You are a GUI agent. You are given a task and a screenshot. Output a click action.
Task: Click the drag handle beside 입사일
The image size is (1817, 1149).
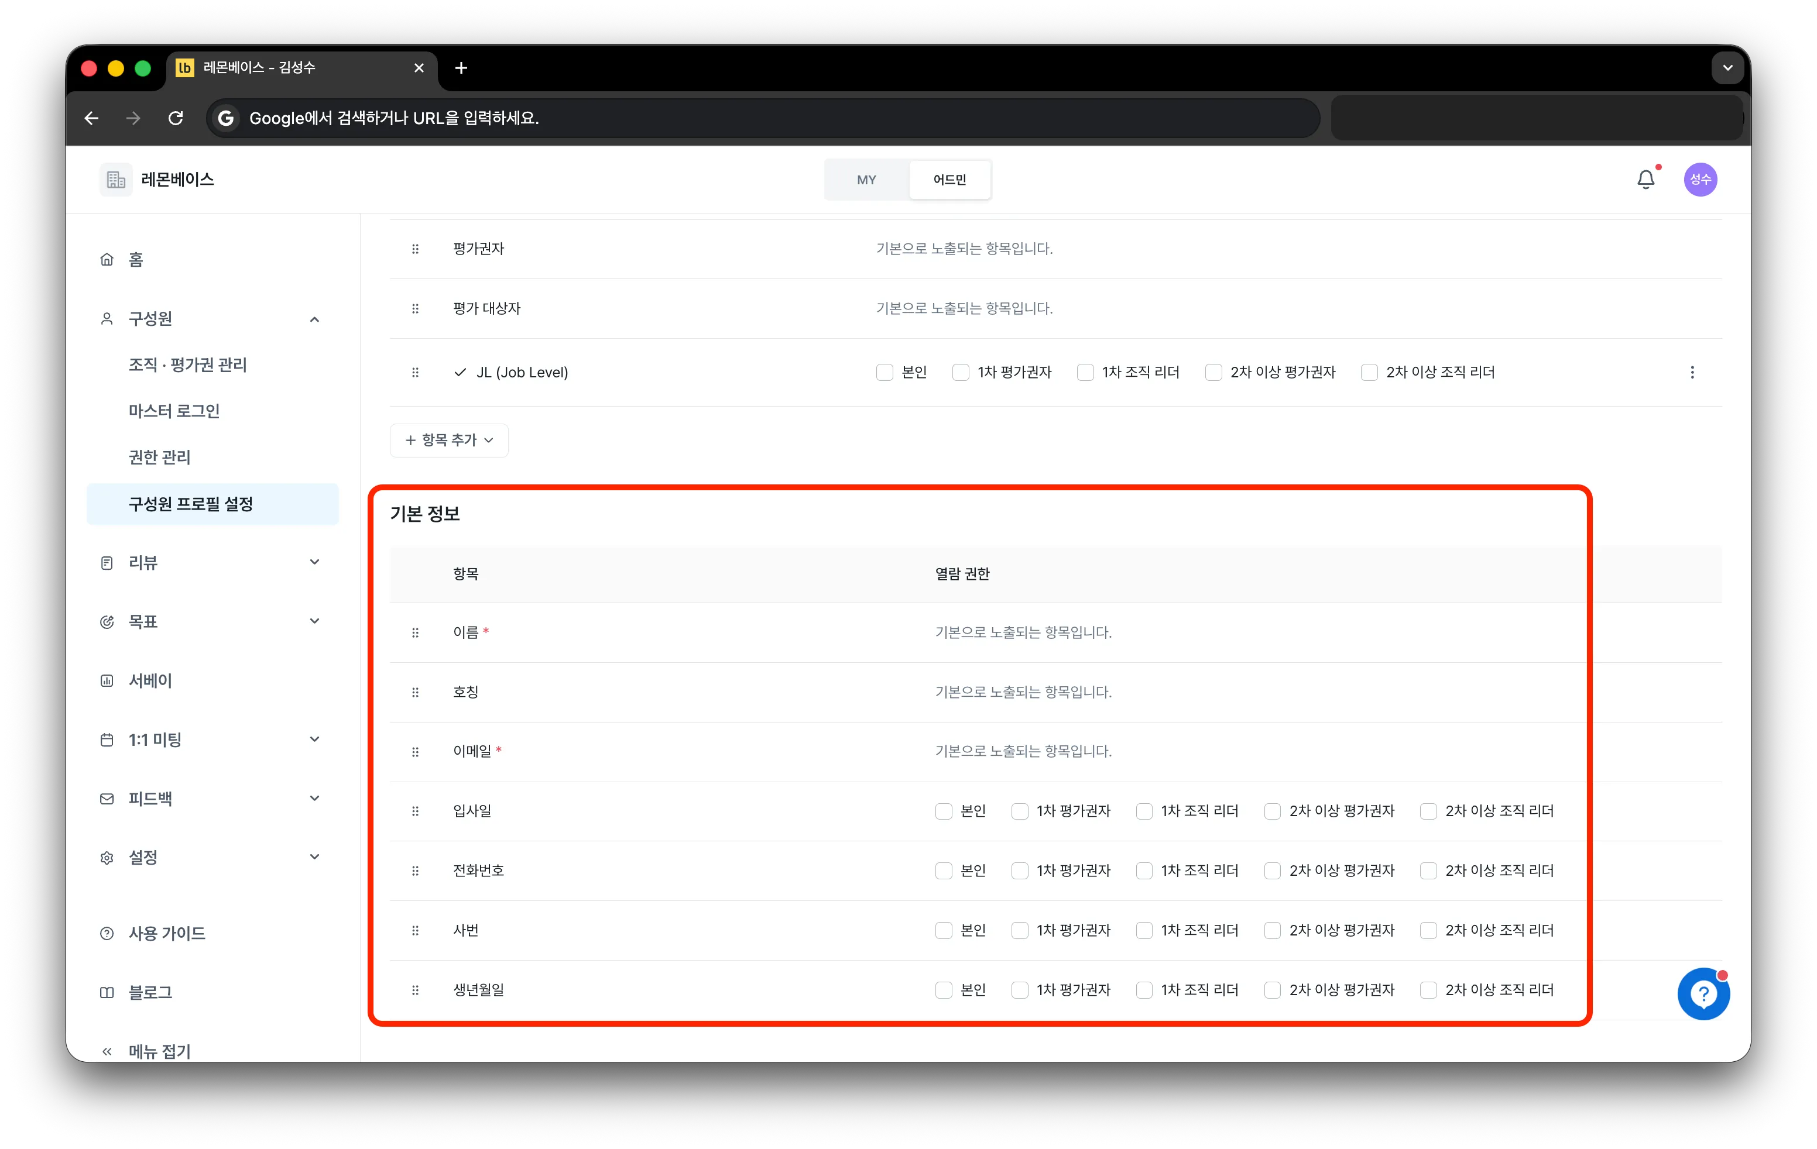tap(415, 811)
